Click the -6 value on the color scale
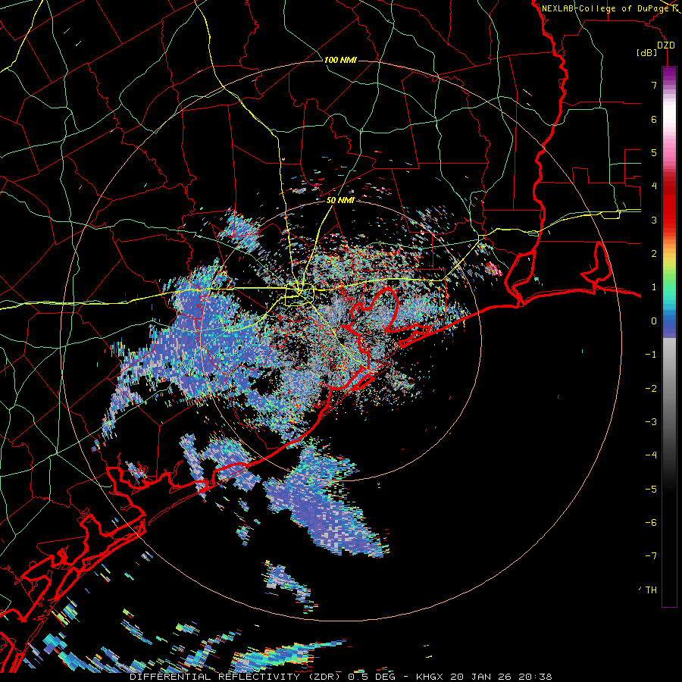 point(651,523)
